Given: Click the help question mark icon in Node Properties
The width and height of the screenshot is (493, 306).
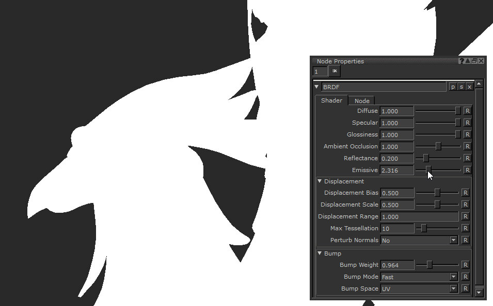Looking at the screenshot, I should tap(460, 60).
